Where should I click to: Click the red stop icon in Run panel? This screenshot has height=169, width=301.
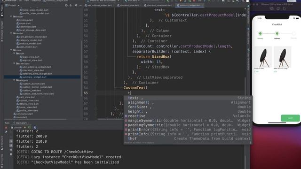click(6, 128)
